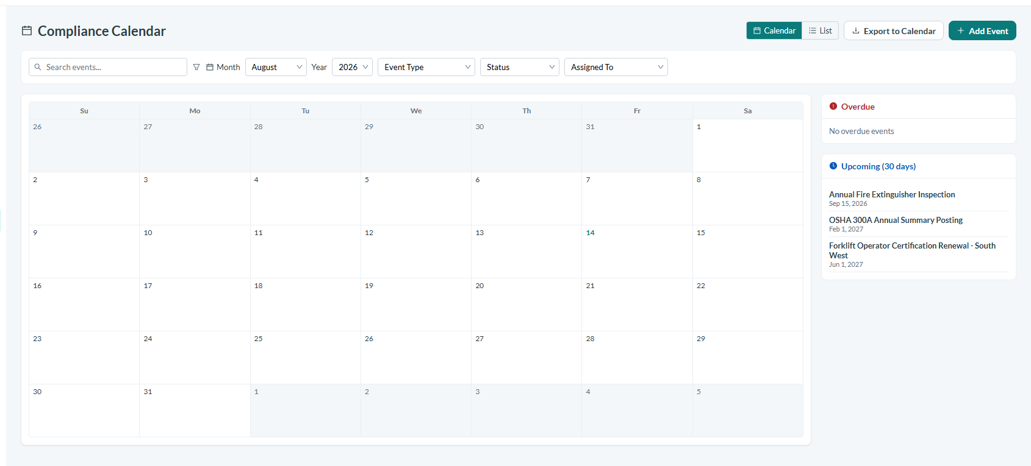Viewport: 1031px width, 466px height.
Task: Click the Export to Calendar button
Action: point(894,30)
